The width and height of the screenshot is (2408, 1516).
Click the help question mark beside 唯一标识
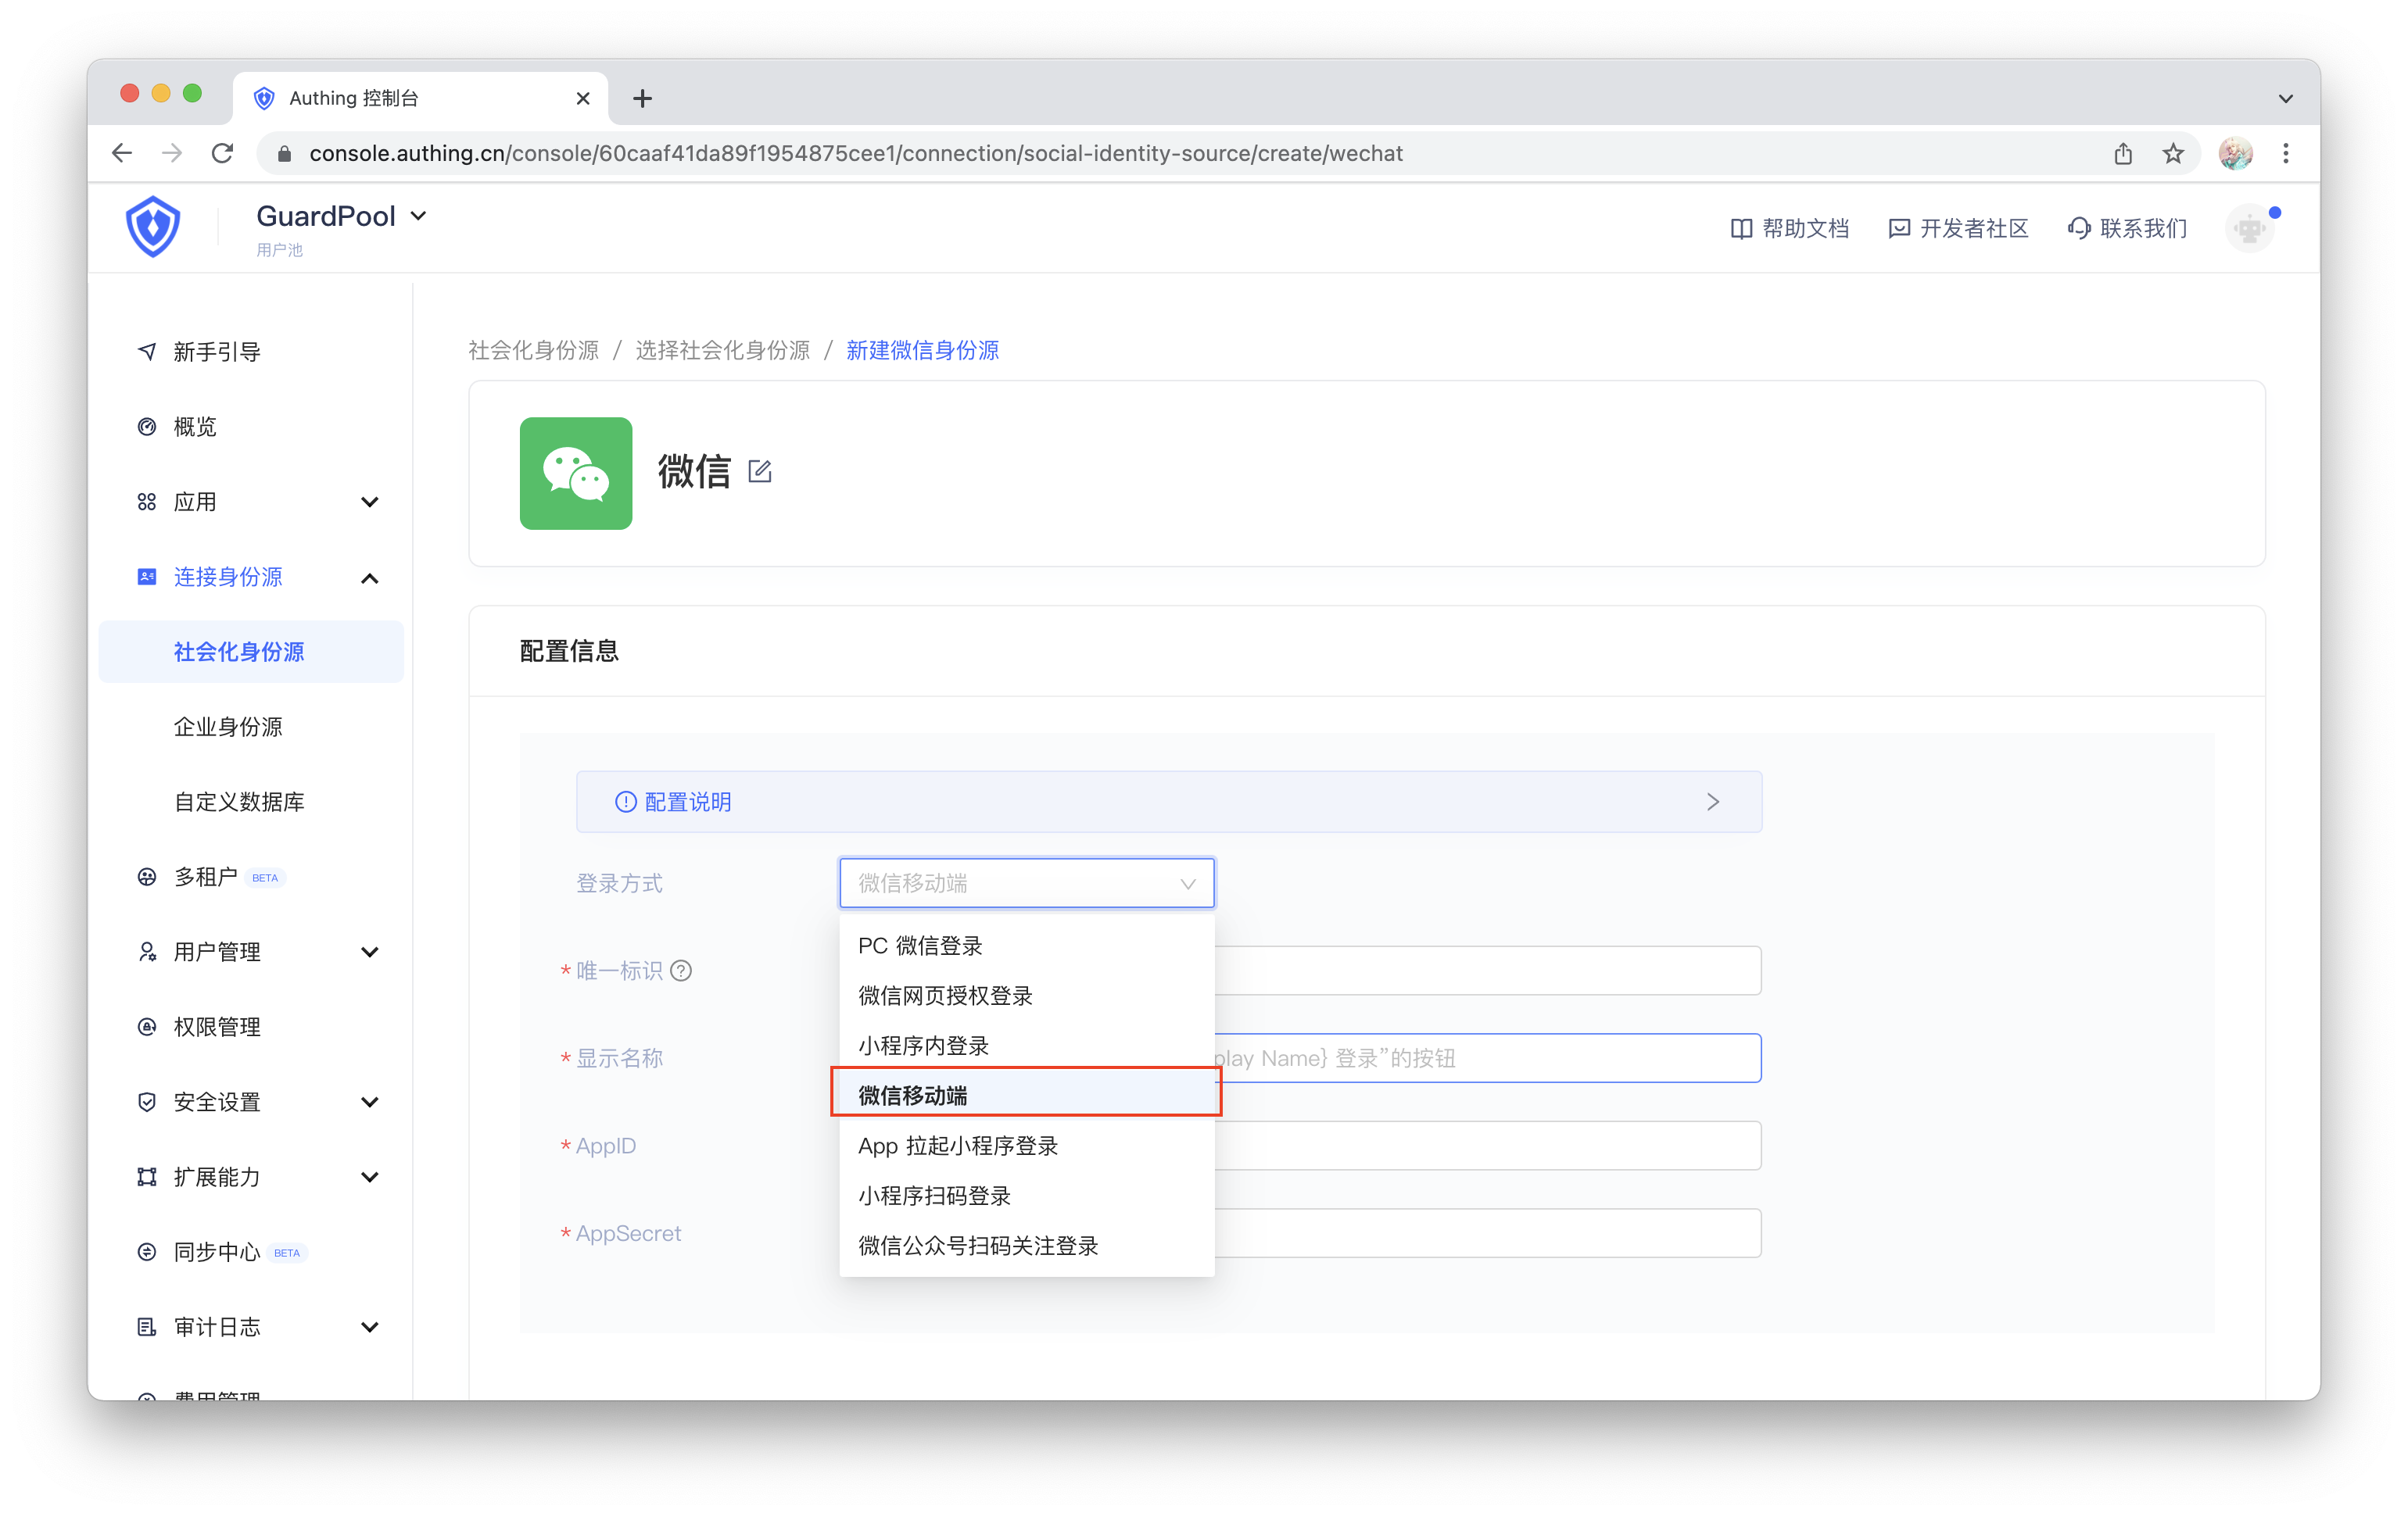(x=681, y=971)
